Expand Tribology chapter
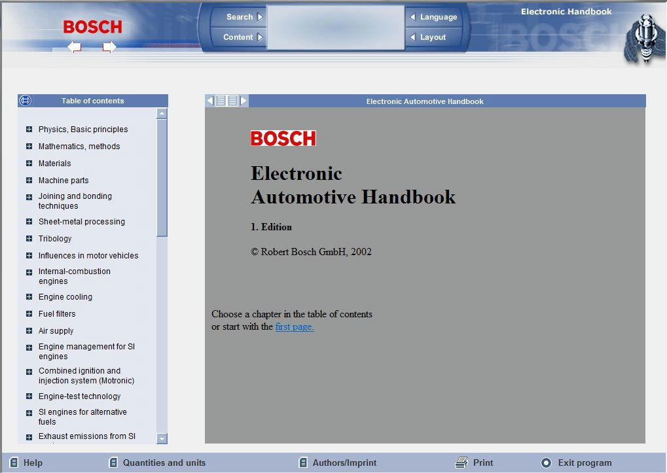Viewport: 667px width, 473px height. point(29,238)
